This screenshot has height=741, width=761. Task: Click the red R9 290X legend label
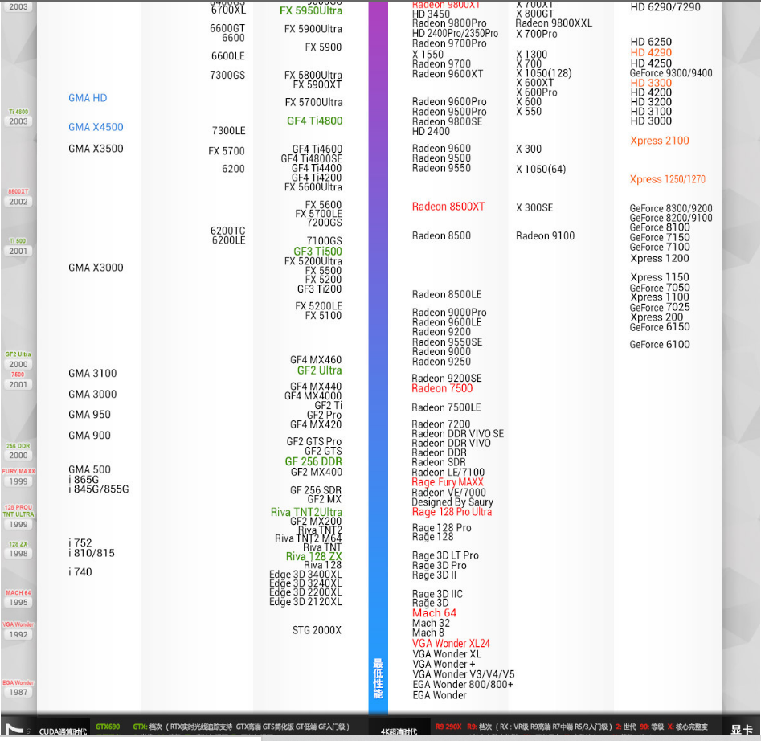[448, 727]
